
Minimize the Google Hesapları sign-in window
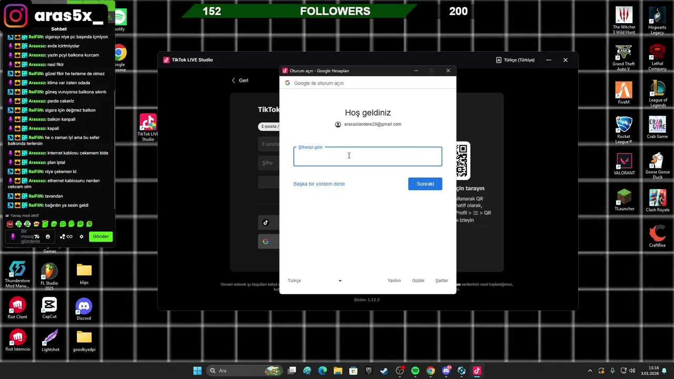click(416, 71)
